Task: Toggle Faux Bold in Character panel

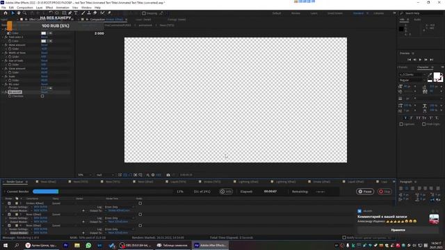Action: (x=405, y=118)
